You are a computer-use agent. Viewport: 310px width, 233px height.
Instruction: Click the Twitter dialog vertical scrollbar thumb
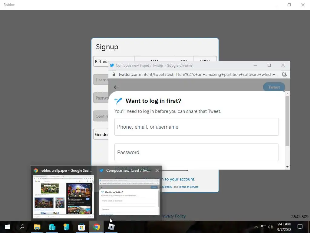288,121
